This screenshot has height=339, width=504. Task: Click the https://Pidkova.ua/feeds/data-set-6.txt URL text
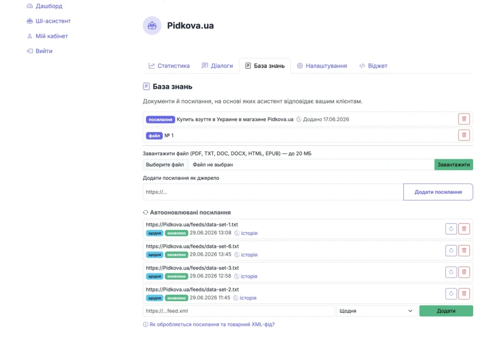coord(192,246)
